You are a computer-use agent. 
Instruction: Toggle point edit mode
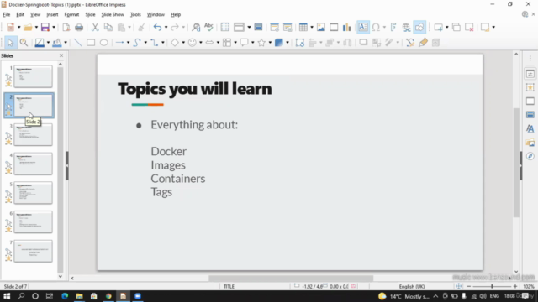[x=410, y=43]
